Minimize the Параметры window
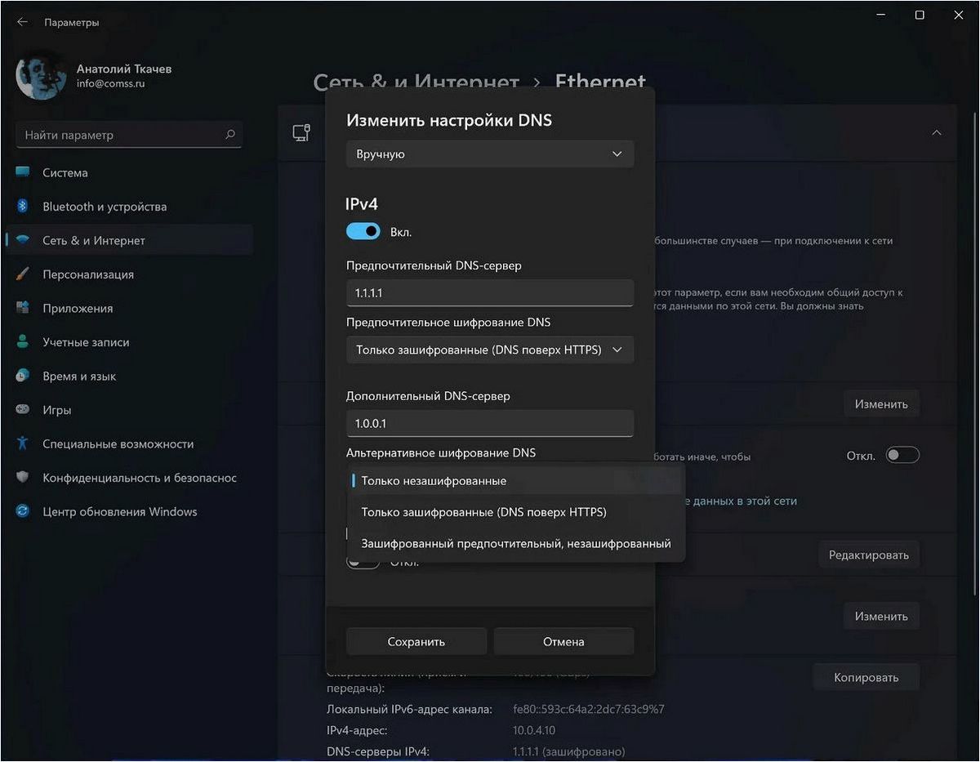Viewport: 980px width, 762px height. click(x=881, y=15)
